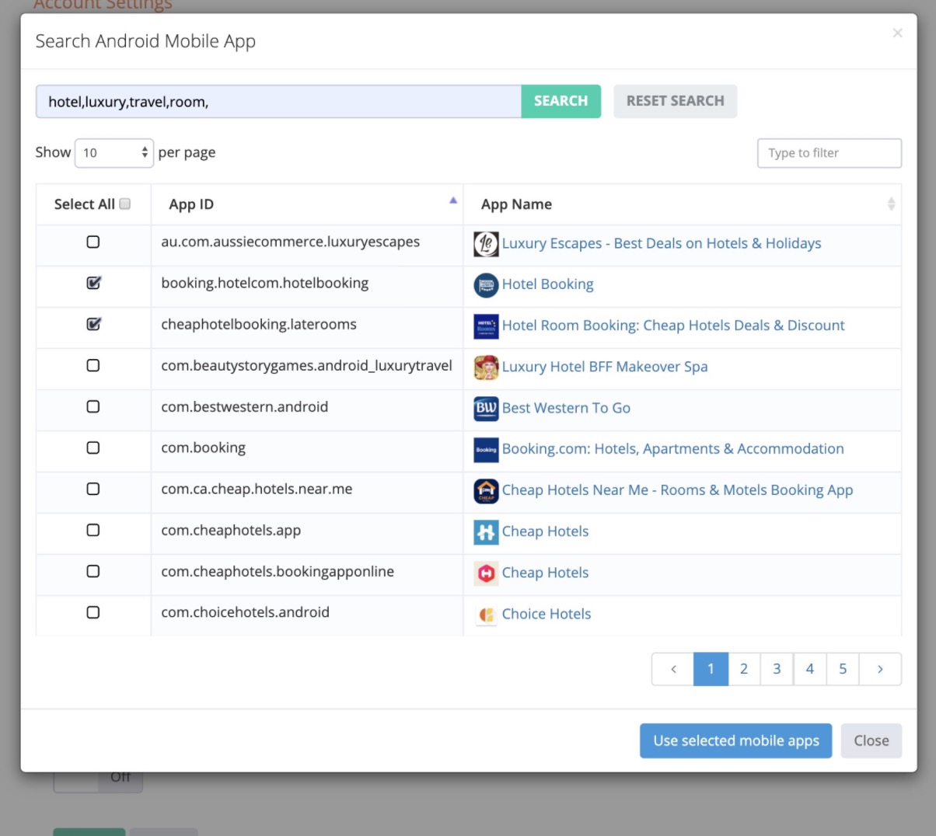This screenshot has height=836, width=936.
Task: Click the Type to filter field
Action: pos(829,153)
